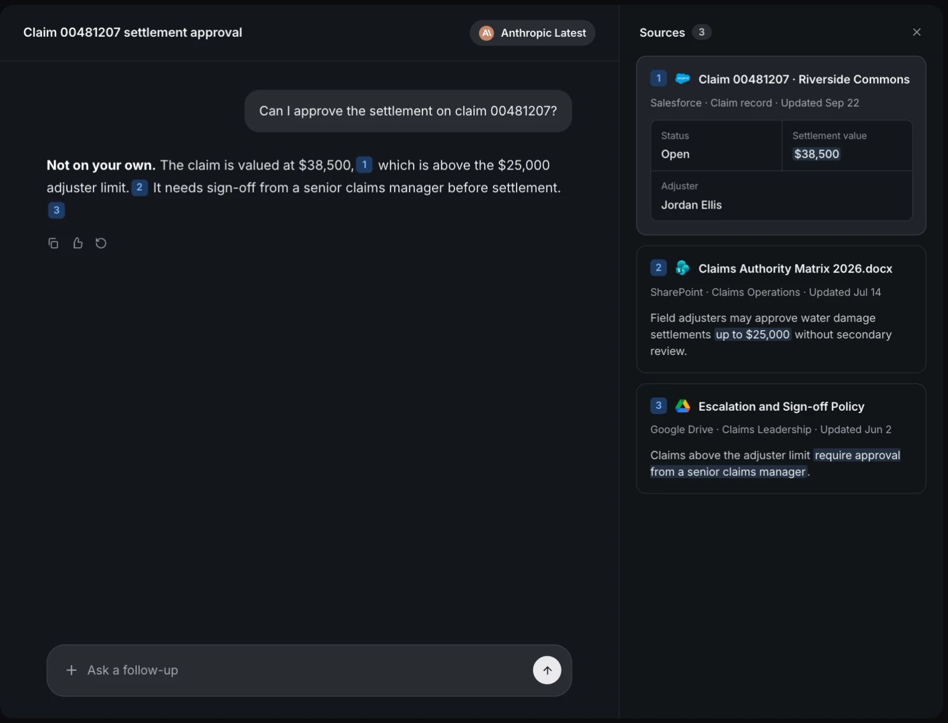
Task: Open inline citation 2 in the answer
Action: pos(139,187)
